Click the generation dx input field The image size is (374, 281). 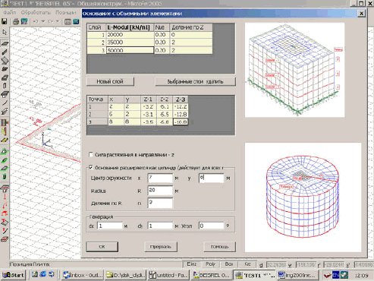[x=110, y=226]
